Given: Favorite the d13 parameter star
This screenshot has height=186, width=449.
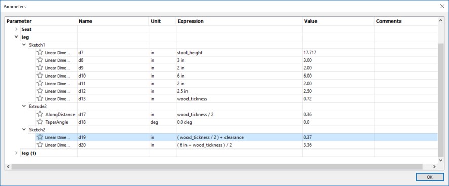Looking at the screenshot, I should pyautogui.click(x=40, y=99).
